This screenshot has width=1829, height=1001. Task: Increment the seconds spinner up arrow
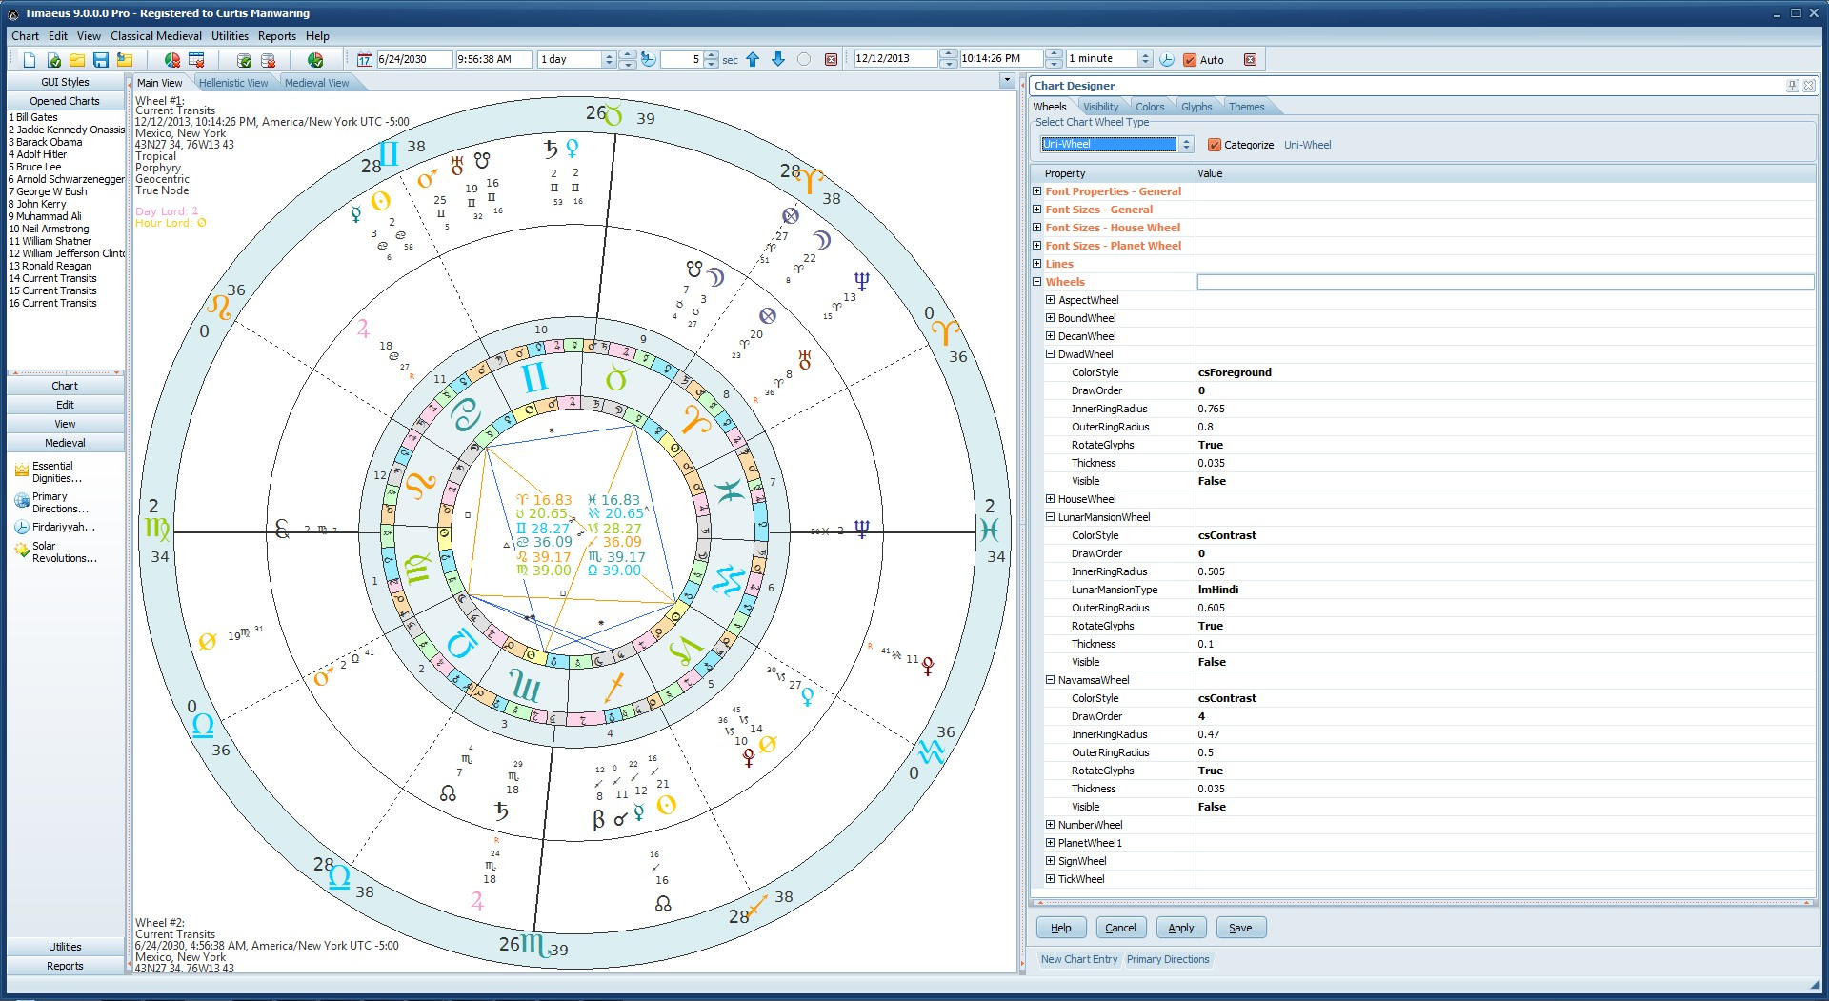coord(711,55)
